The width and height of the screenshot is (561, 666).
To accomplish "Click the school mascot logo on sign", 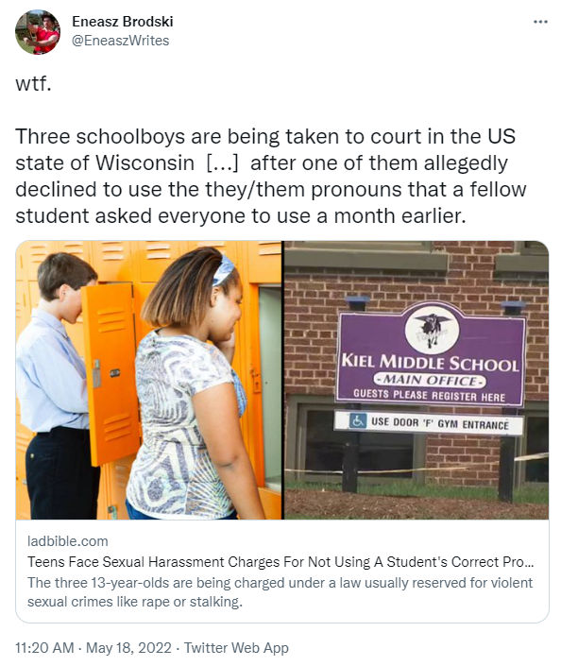I will coord(432,329).
